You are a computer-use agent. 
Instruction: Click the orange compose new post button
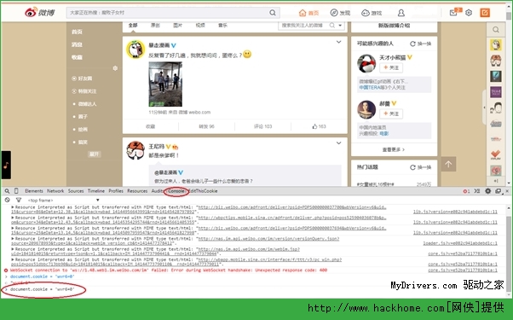(485, 13)
